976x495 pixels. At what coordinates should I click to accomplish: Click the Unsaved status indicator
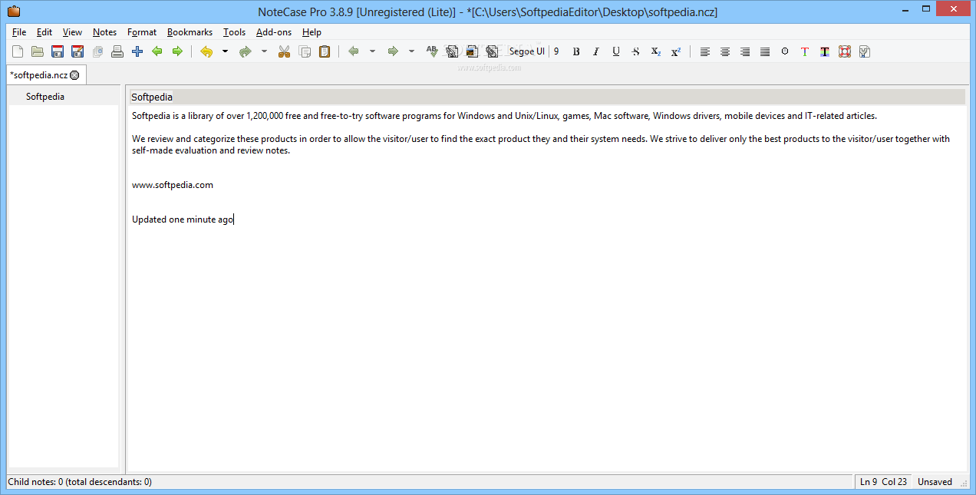[x=935, y=482]
